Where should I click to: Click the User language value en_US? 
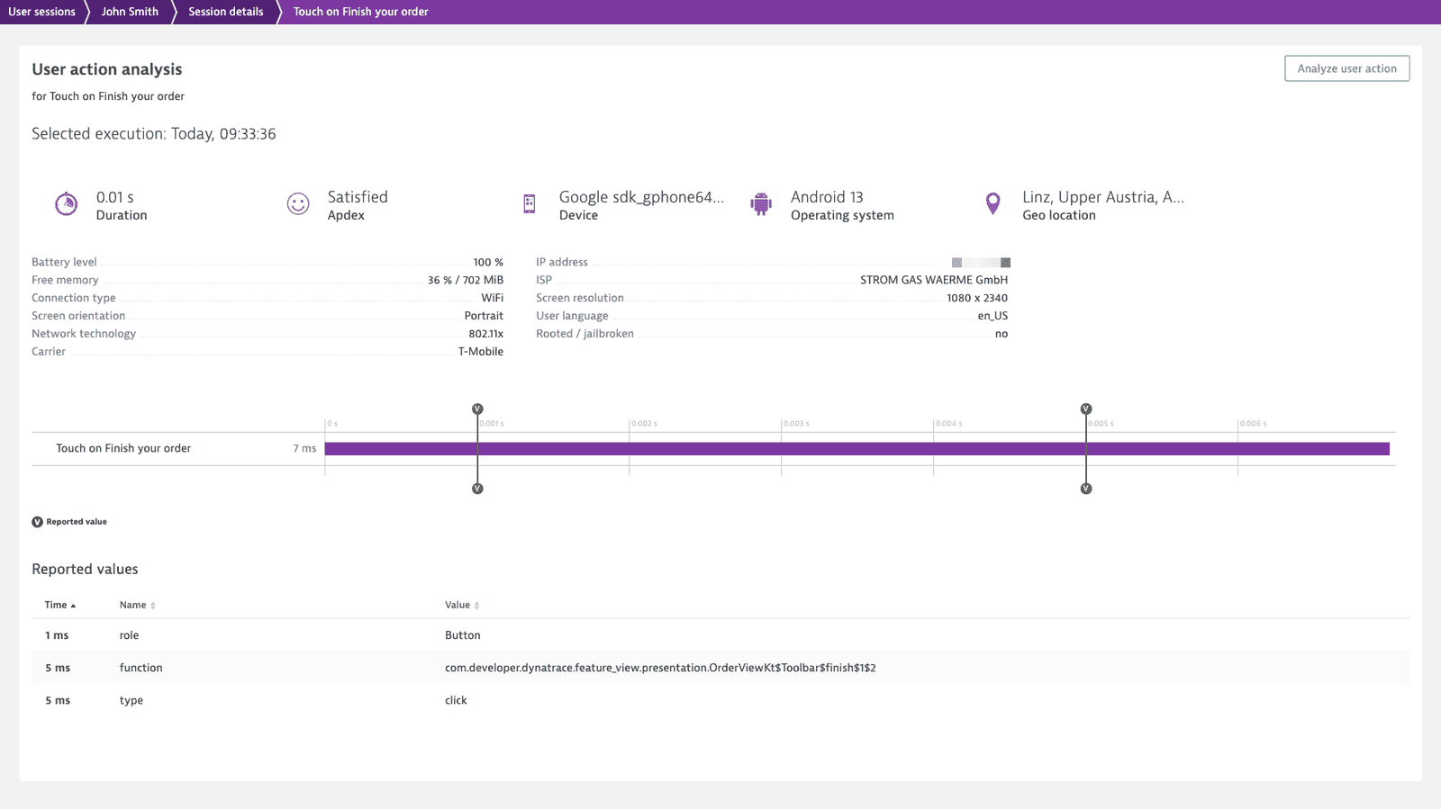coord(992,316)
